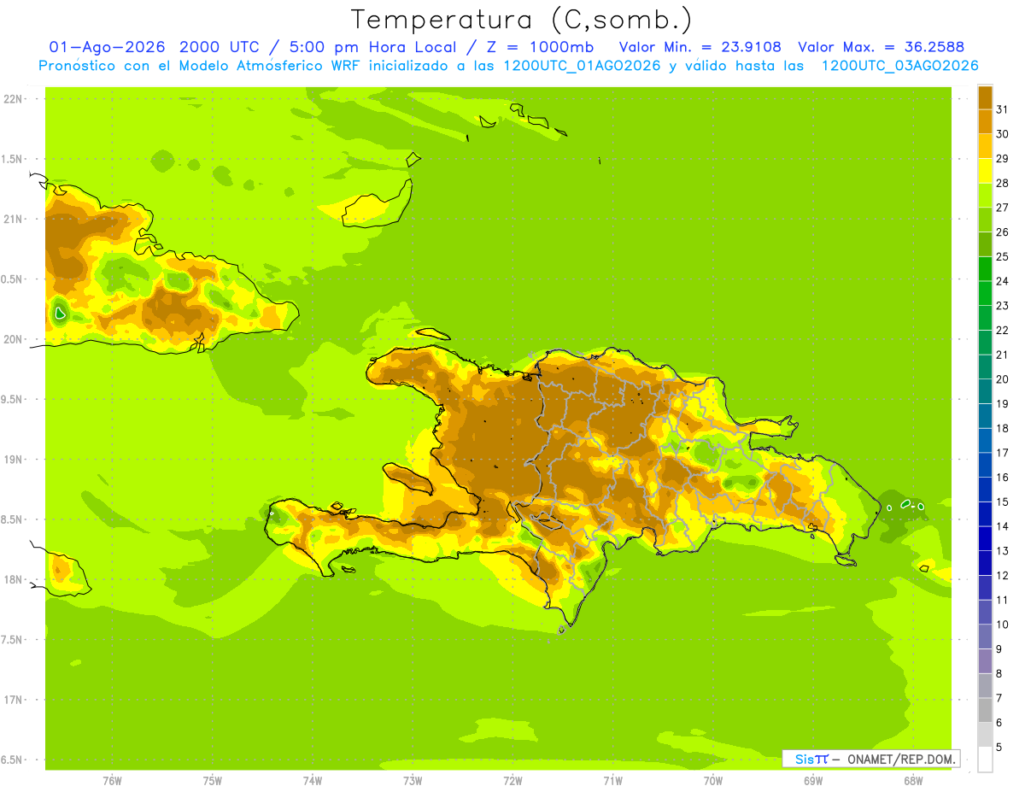Click the colorbar label "23"
Screen dimensions: 1025x792
(x=1003, y=306)
